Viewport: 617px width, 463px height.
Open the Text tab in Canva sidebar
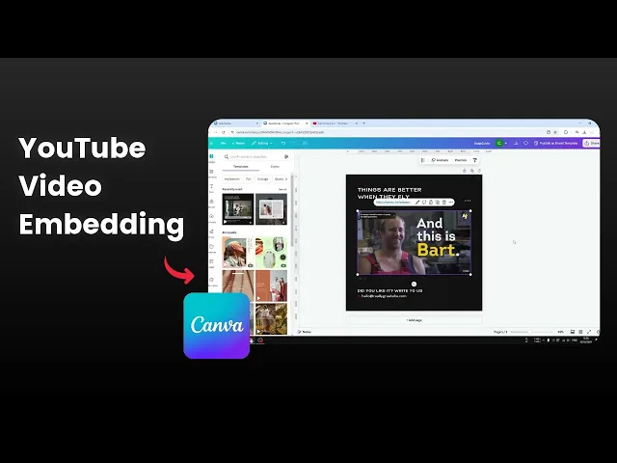click(212, 188)
